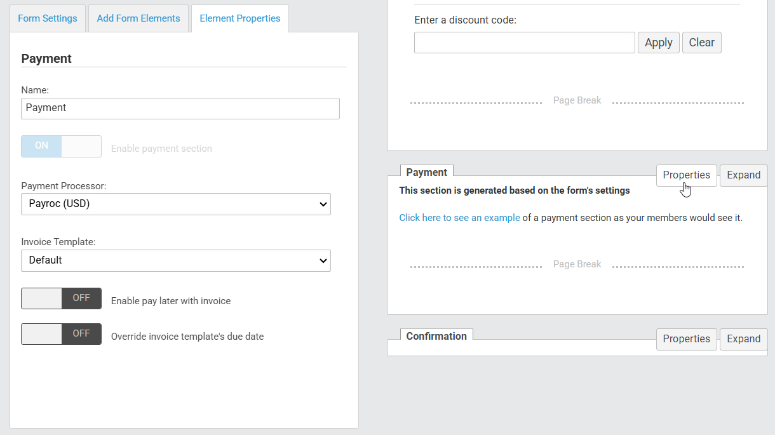The width and height of the screenshot is (775, 435).
Task: Open the Invoice Template dropdown
Action: pyautogui.click(x=176, y=260)
